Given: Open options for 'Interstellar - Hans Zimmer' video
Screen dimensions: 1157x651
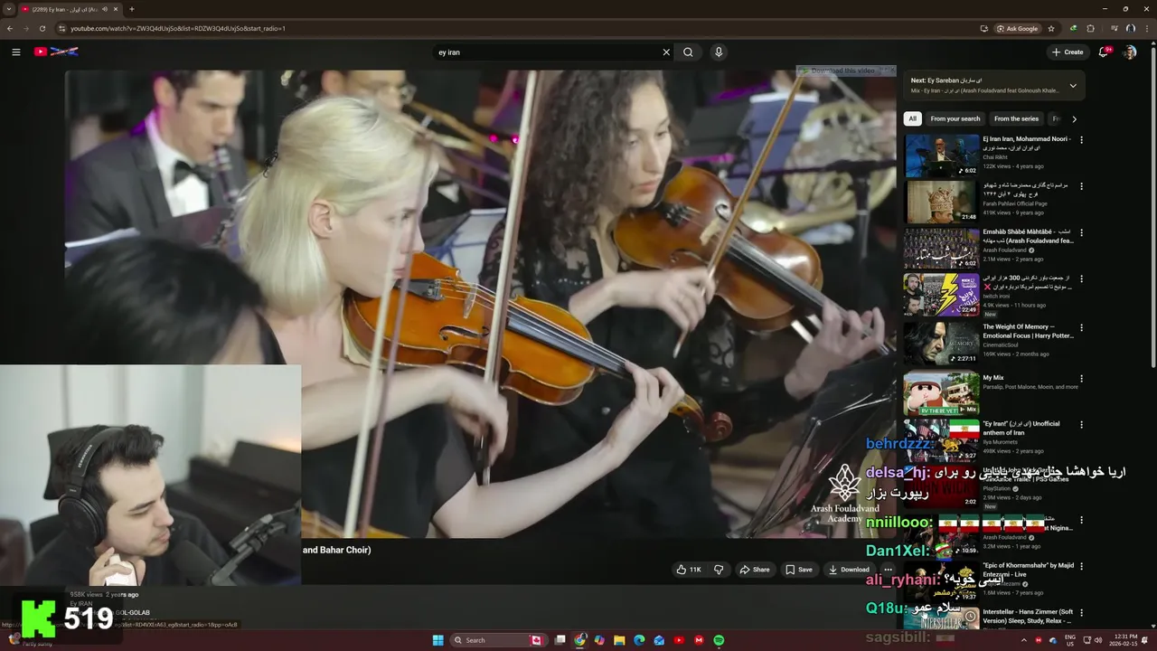Looking at the screenshot, I should click(1081, 613).
